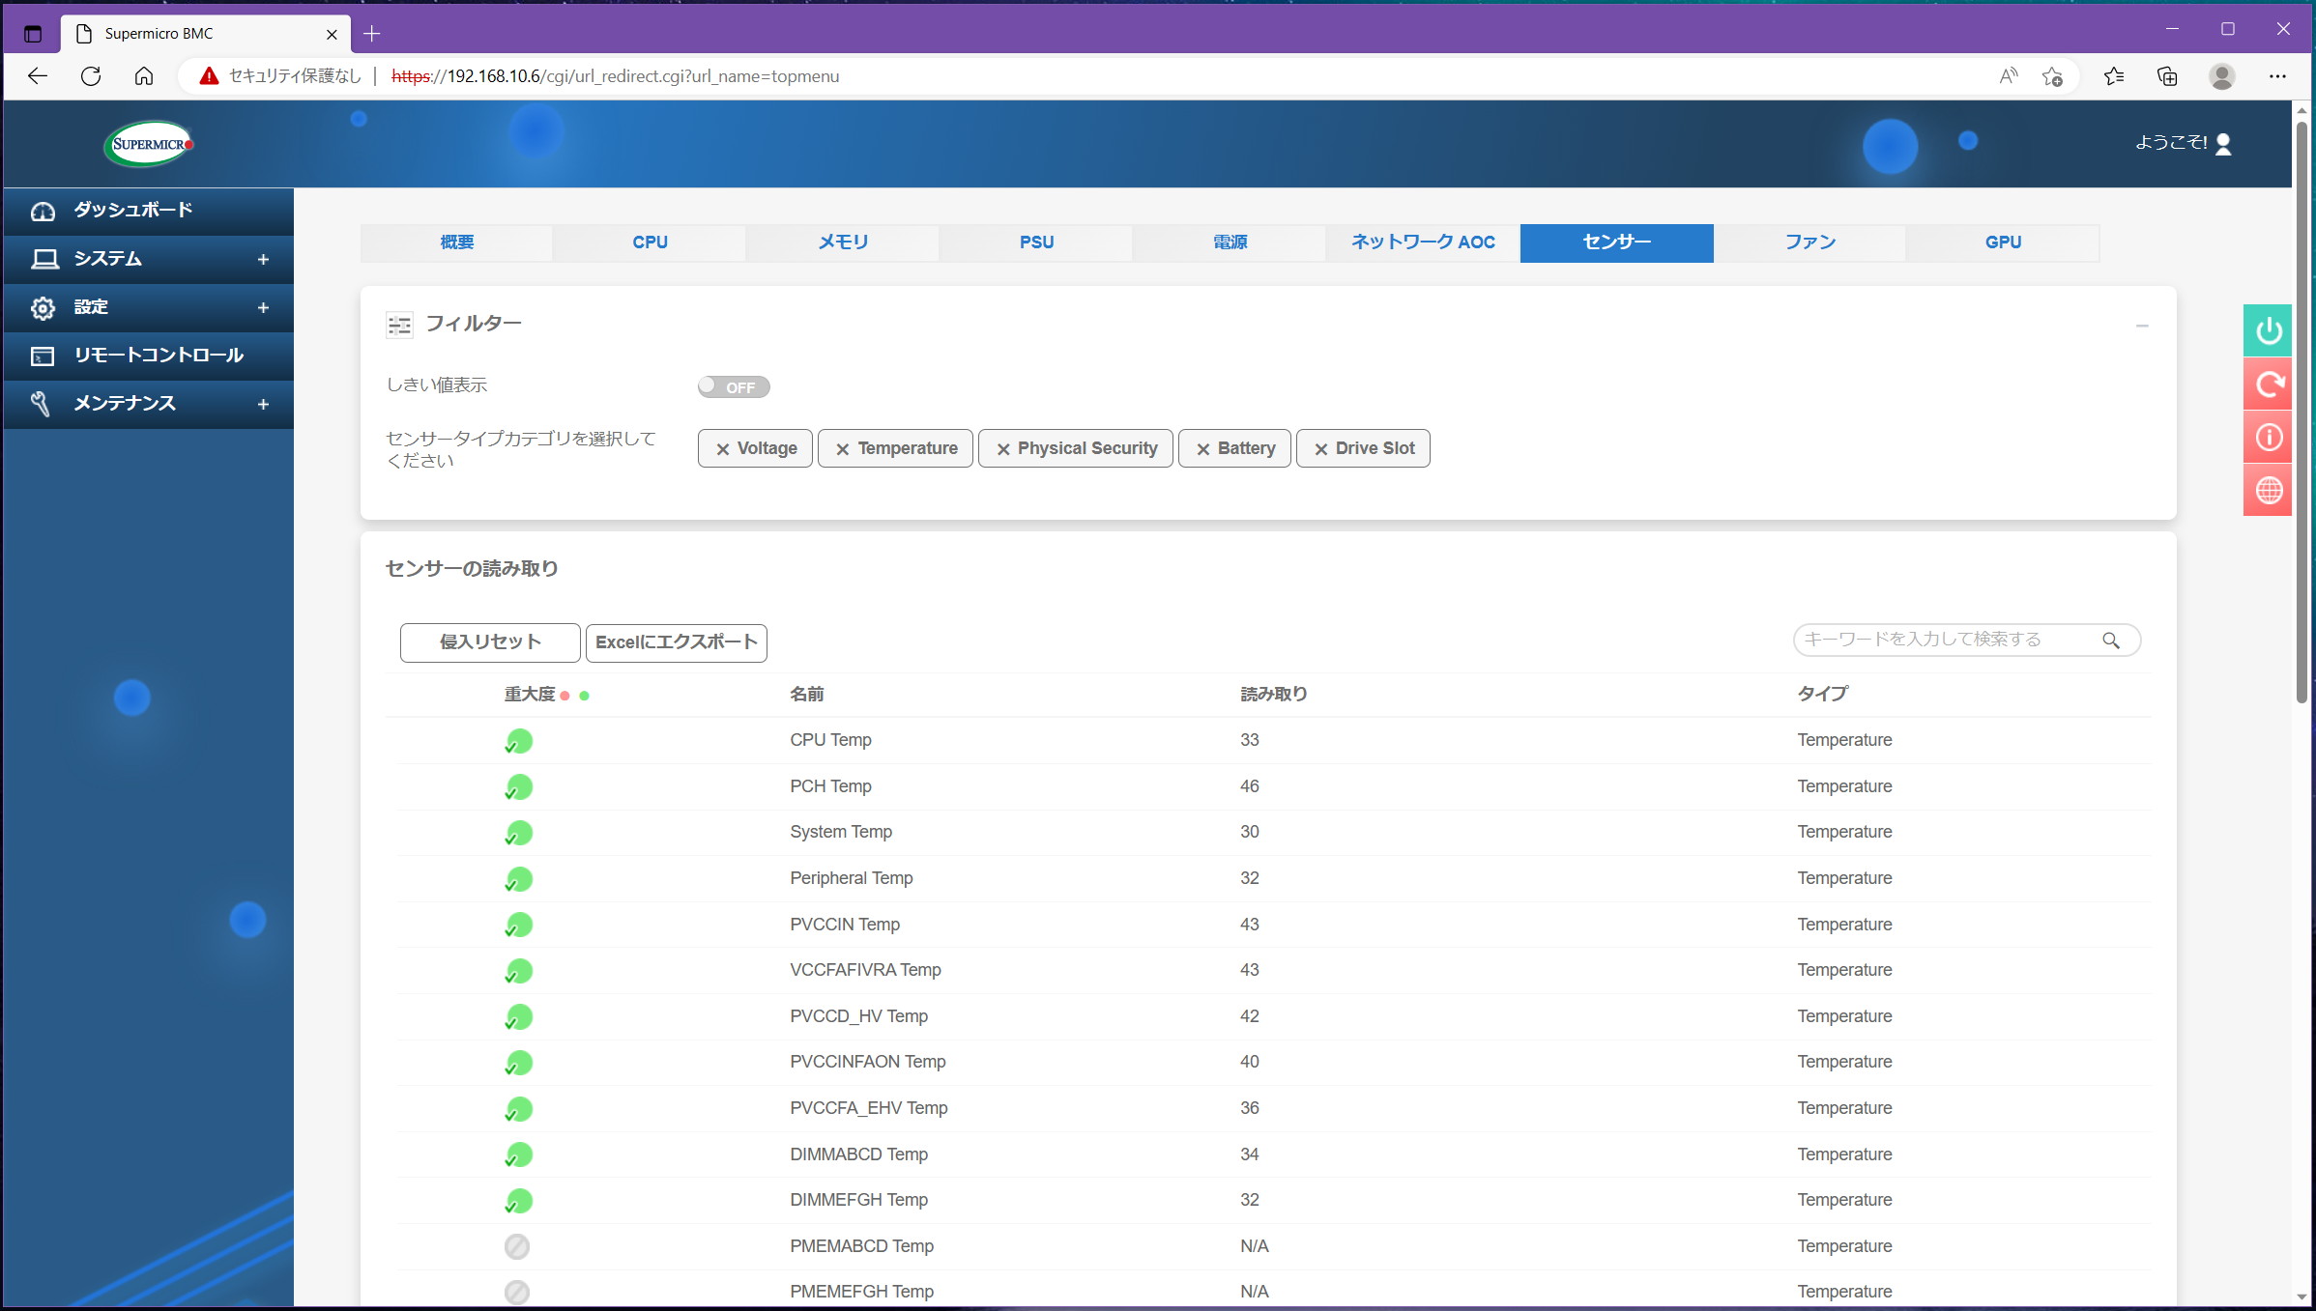Screen dimensions: 2316x1311
Task: Remove the Voltage filter tag
Action: click(x=722, y=449)
